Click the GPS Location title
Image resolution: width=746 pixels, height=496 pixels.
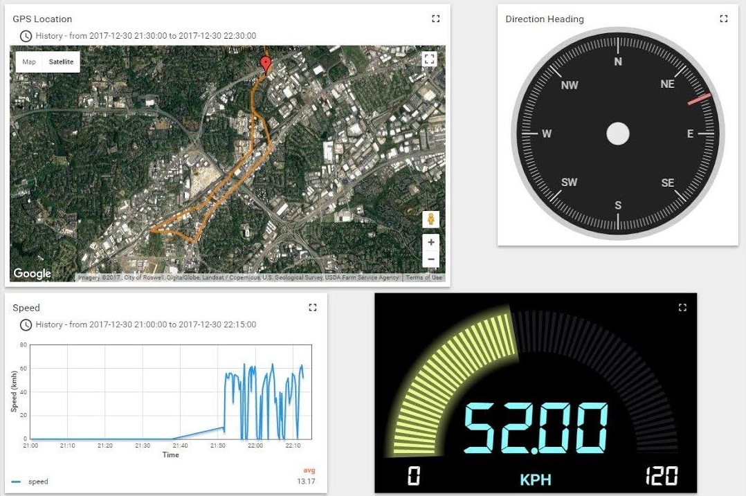coord(42,19)
